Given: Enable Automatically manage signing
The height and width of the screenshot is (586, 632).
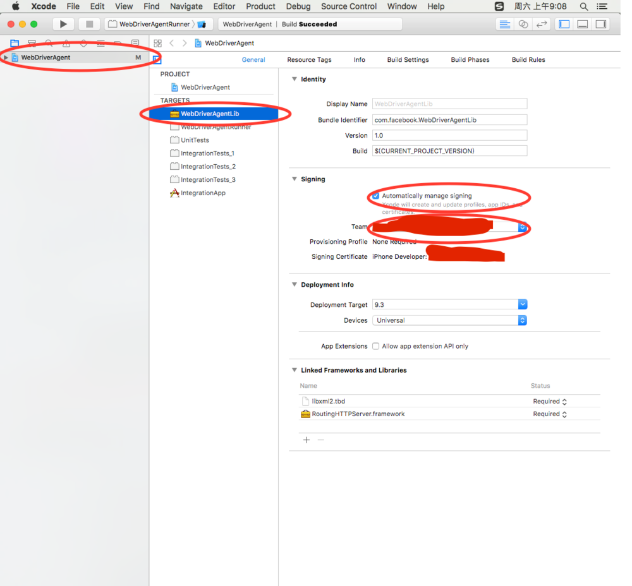Looking at the screenshot, I should click(x=375, y=196).
